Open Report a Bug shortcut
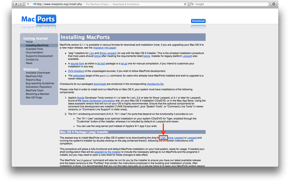 [x=33, y=80]
